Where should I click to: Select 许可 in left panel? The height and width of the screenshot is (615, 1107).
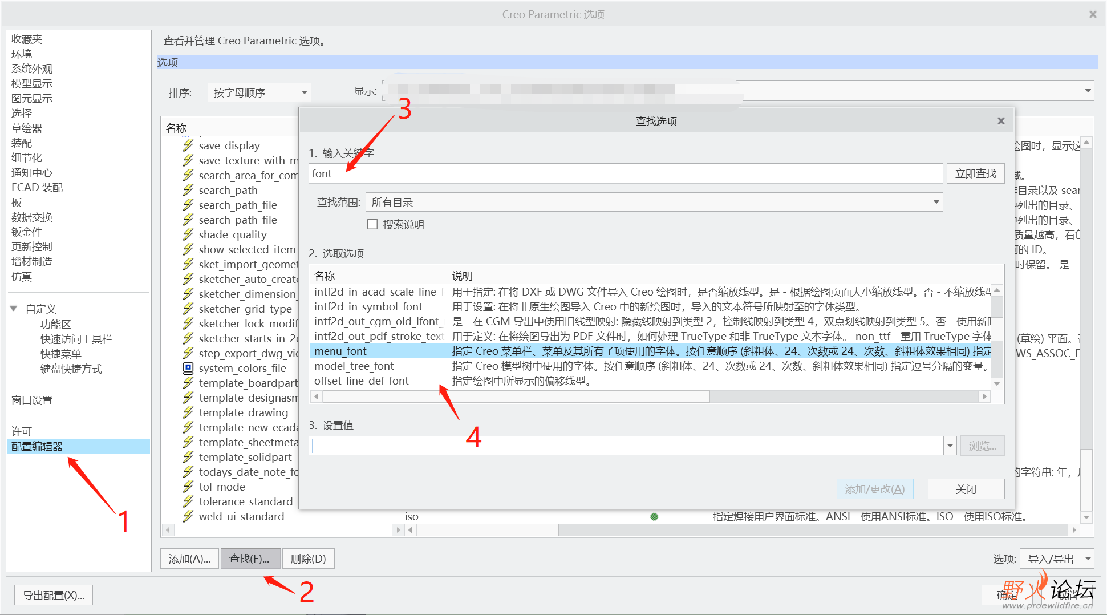click(x=22, y=431)
